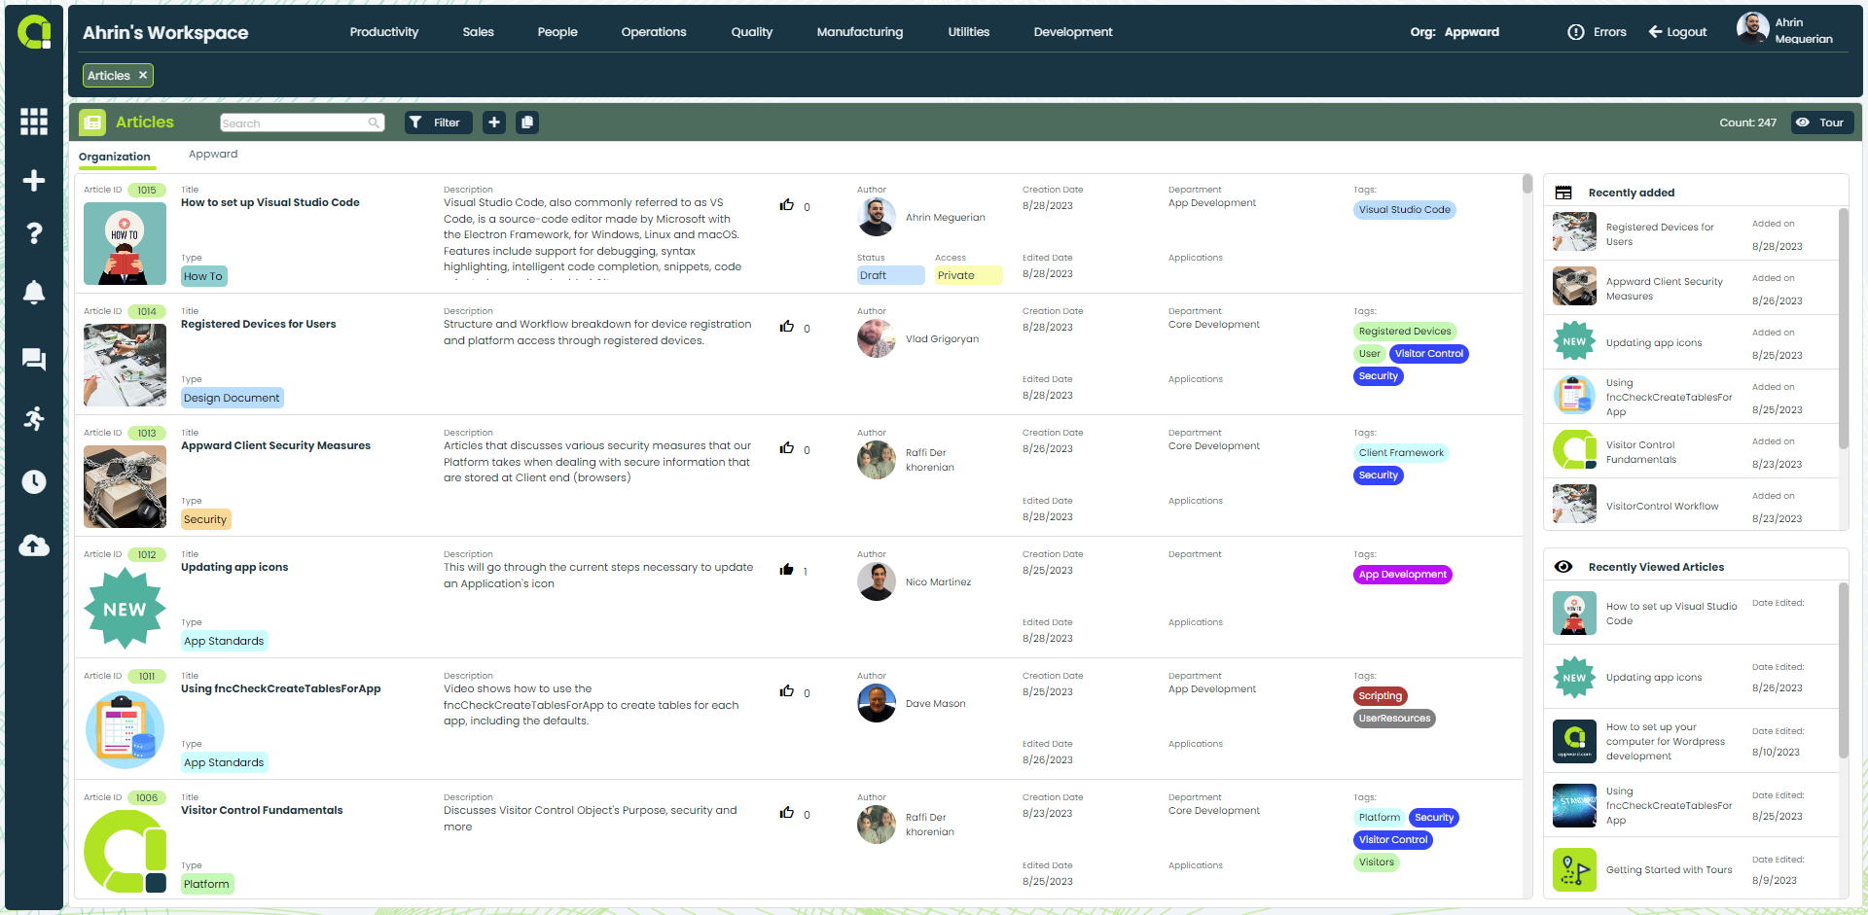Screen dimensions: 1868x915
Task: Click the orange Security type label
Action: [205, 519]
